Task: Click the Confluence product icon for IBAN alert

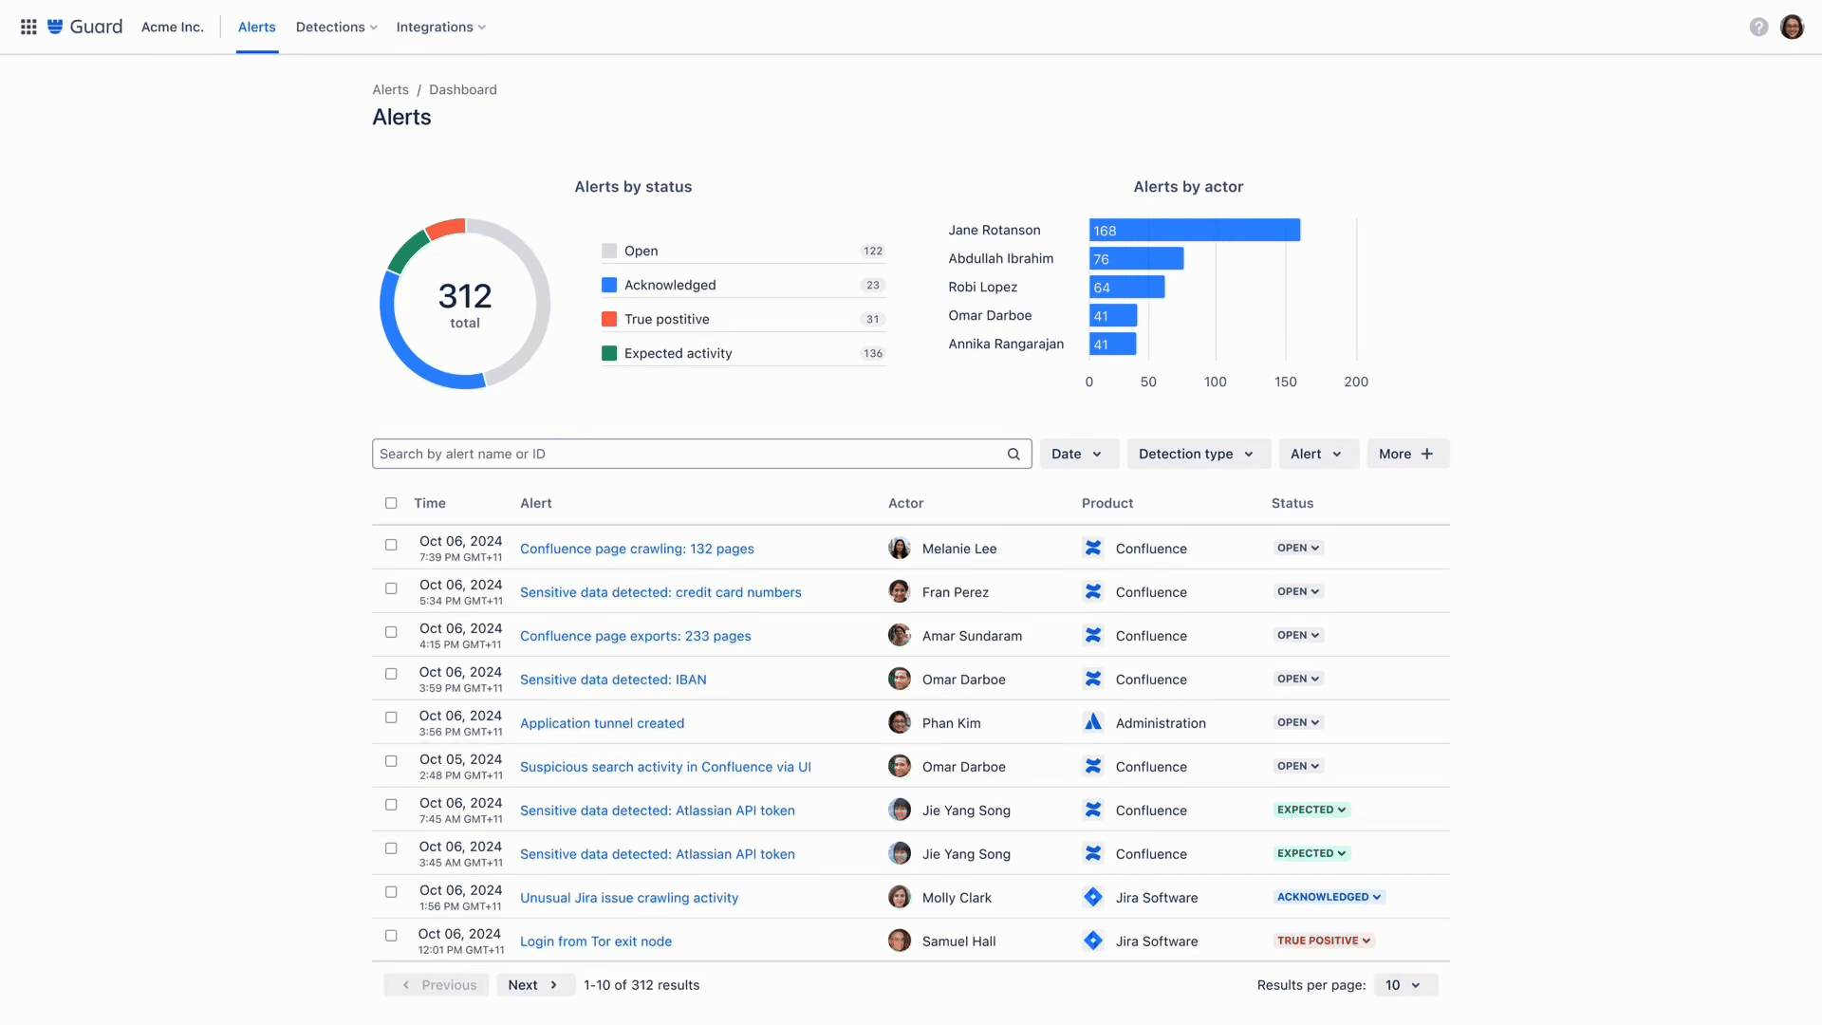Action: (x=1091, y=680)
